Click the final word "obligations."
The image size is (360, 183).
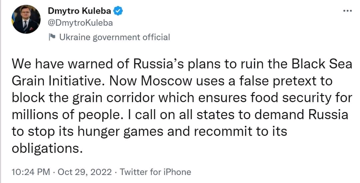(47, 149)
